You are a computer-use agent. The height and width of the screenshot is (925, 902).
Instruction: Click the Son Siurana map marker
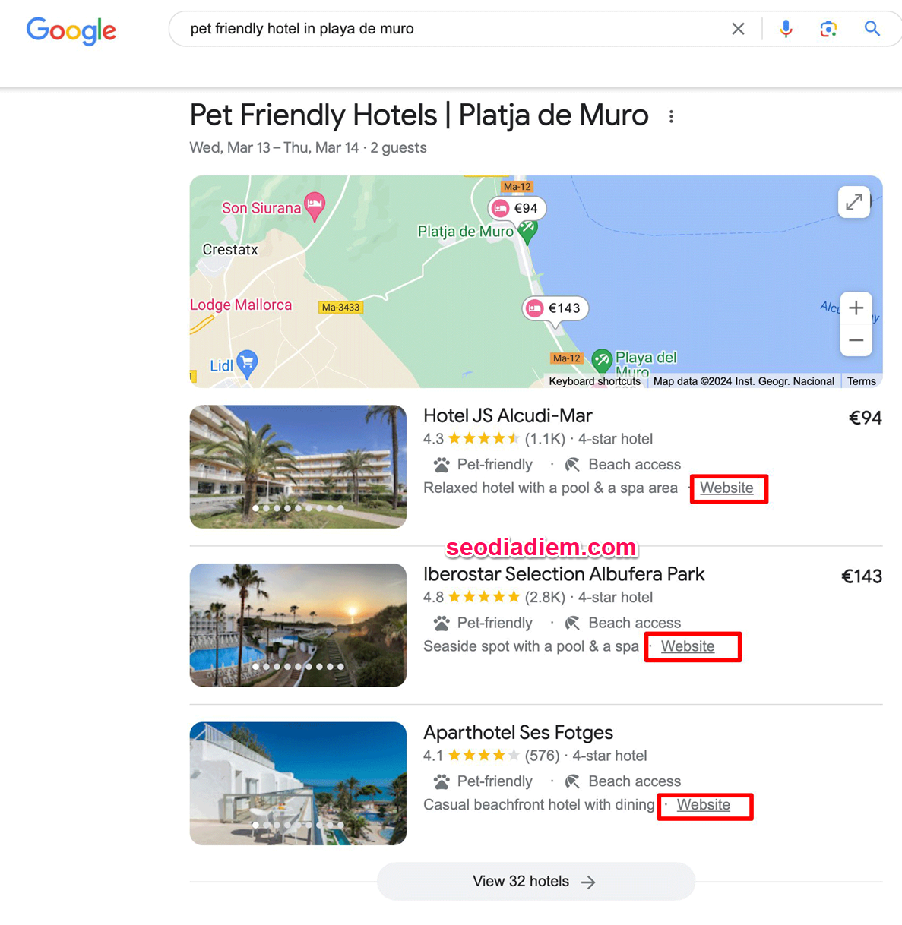point(314,204)
